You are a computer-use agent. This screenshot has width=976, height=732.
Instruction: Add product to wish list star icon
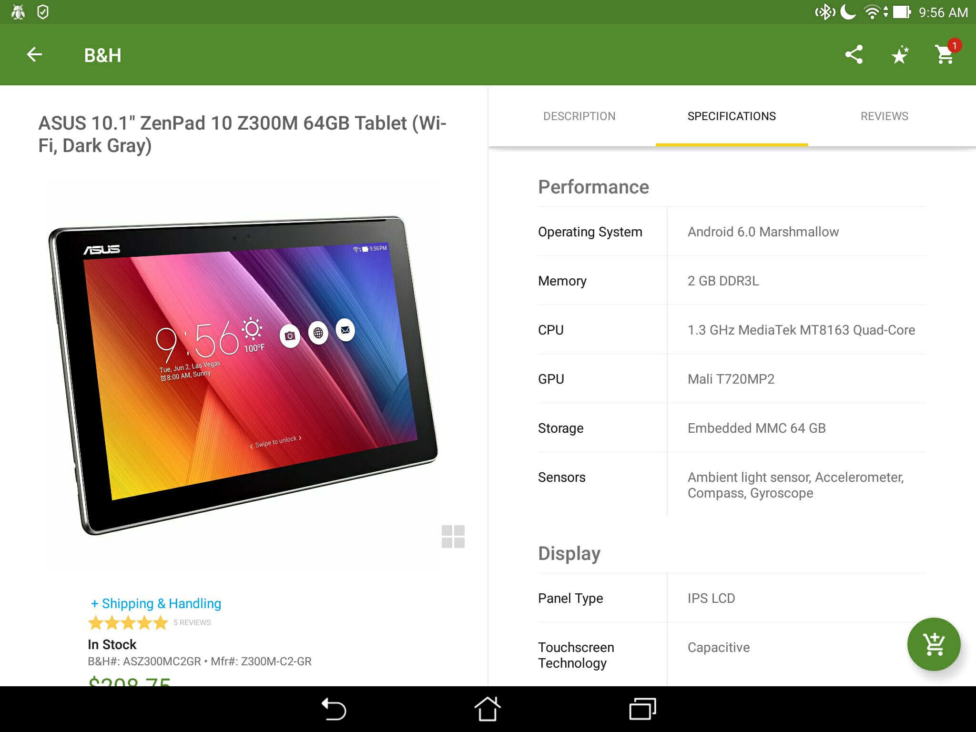899,55
